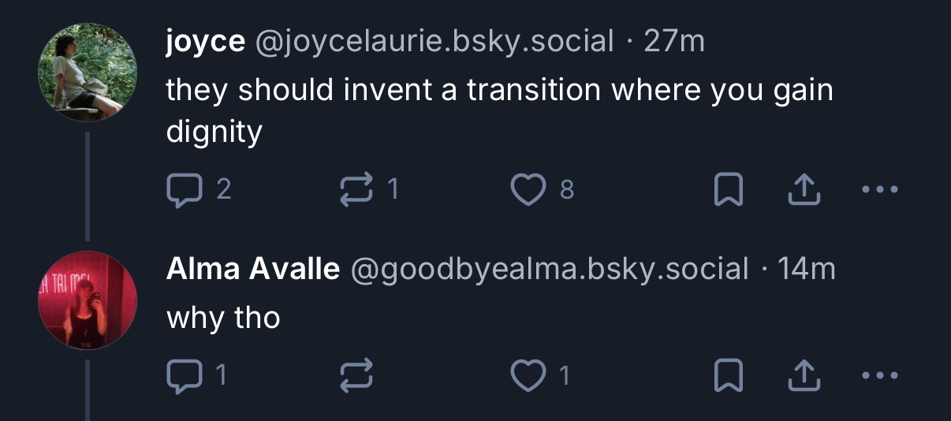951x421 pixels.
Task: Open Alma Avalle's display name link
Action: pyautogui.click(x=253, y=270)
